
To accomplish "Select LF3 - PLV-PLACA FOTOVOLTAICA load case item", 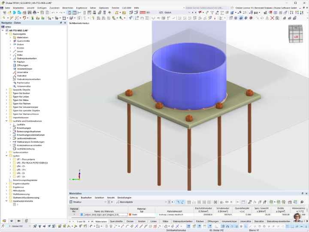I will click(32, 163).
